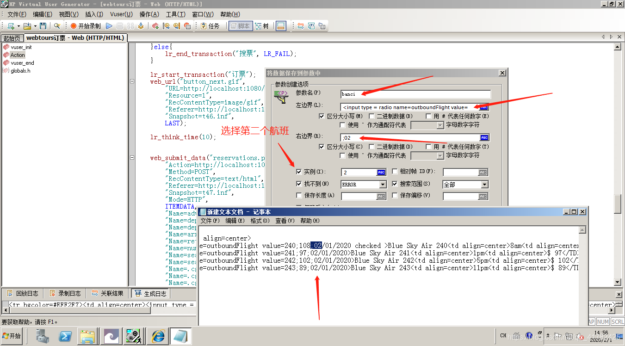Click the end transaction clock icon

pos(176,26)
